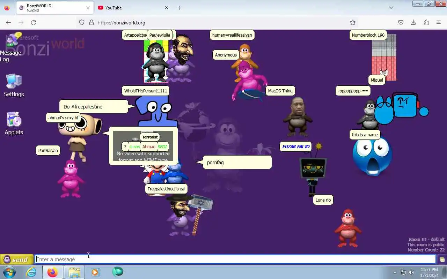The image size is (447, 279).
Task: Click the Firefox logo at top left
Action: click(x=7, y=8)
